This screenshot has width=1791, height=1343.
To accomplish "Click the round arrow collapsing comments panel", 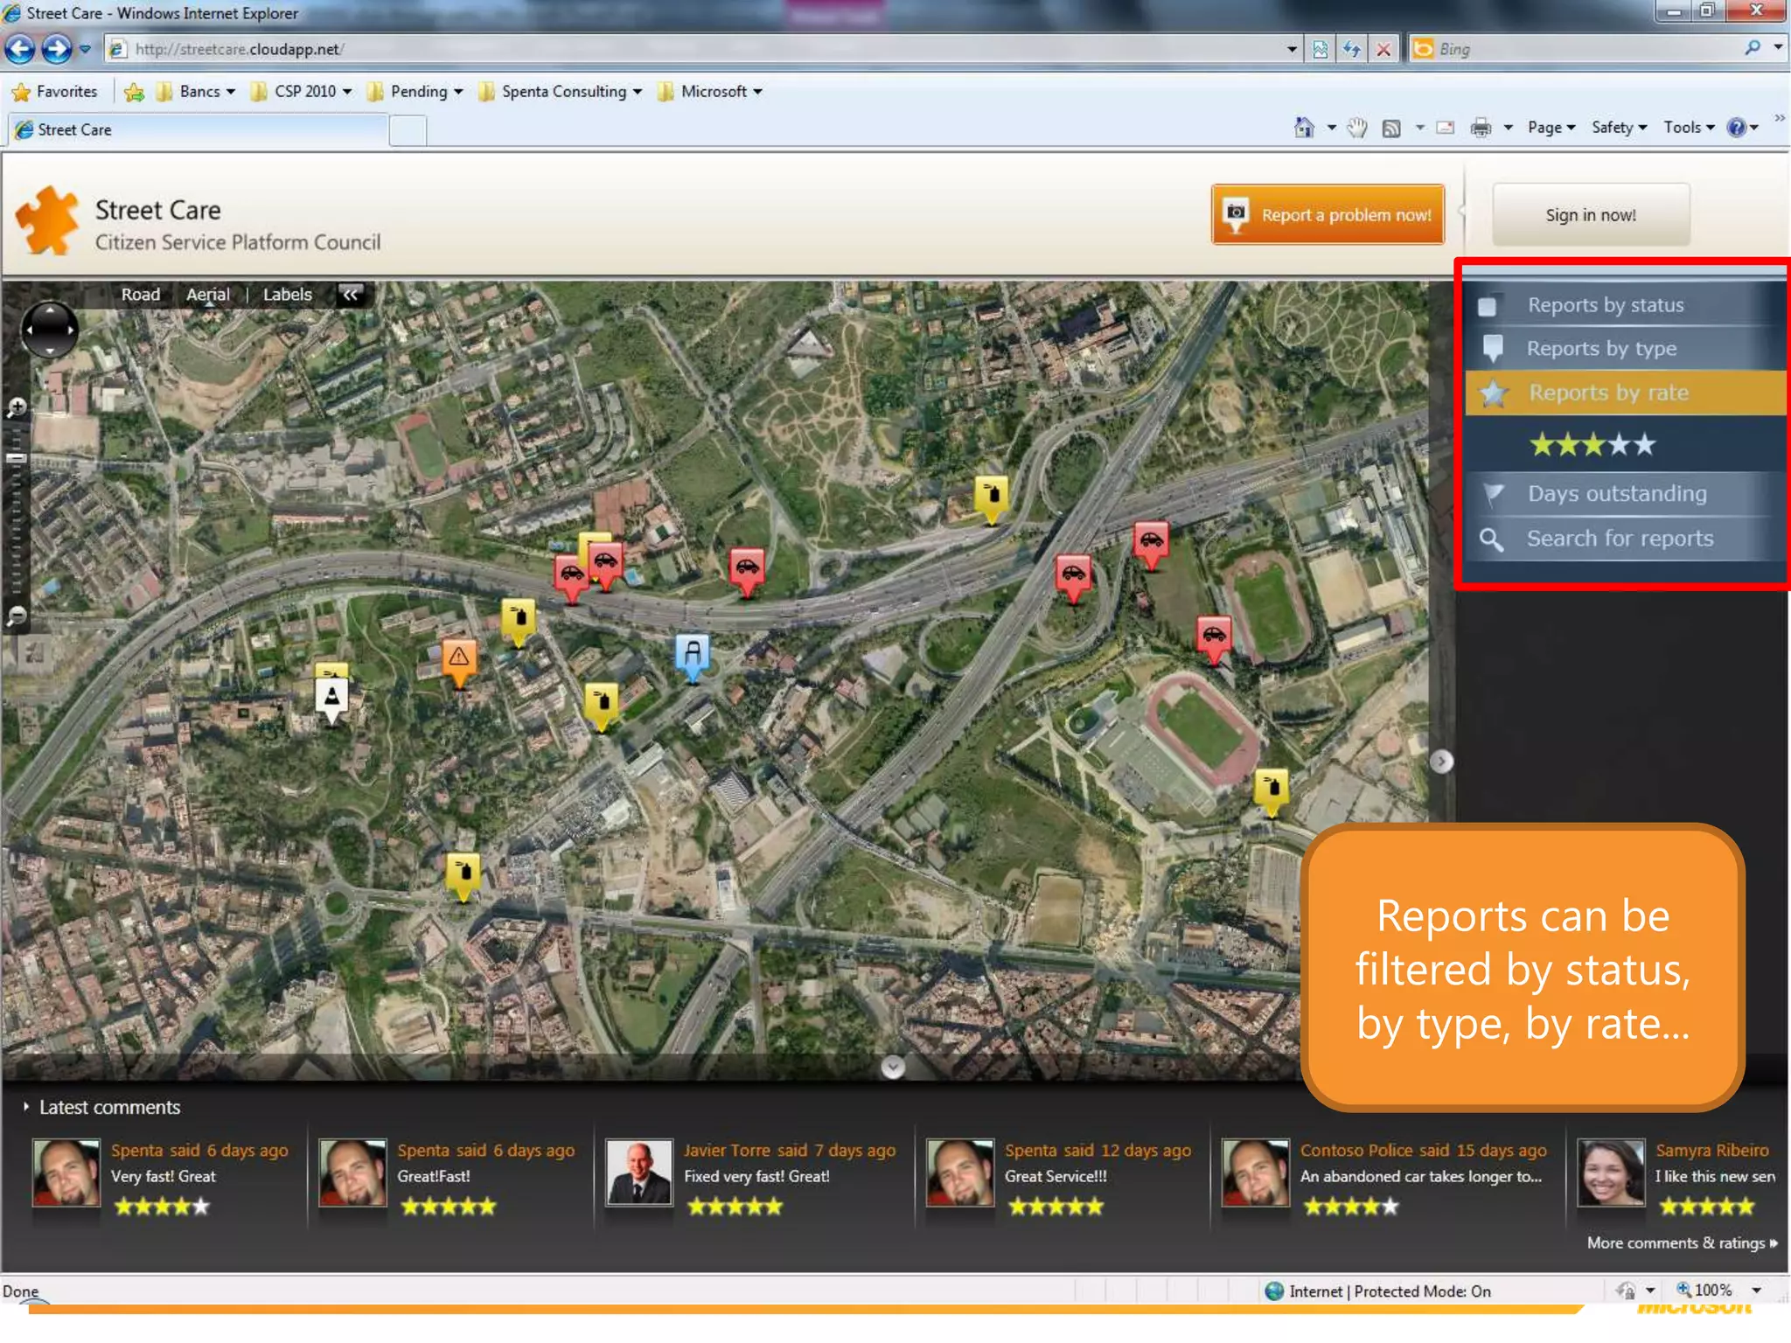I will (x=893, y=1067).
